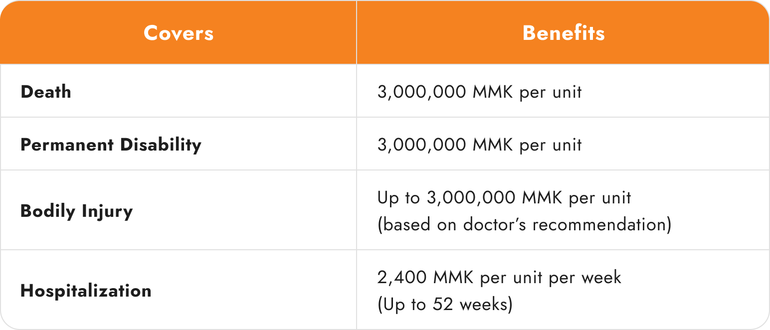Click the "Up to 3,000,000 MMK per unit" line
Viewport: 770px width, 330px height.
tap(504, 198)
